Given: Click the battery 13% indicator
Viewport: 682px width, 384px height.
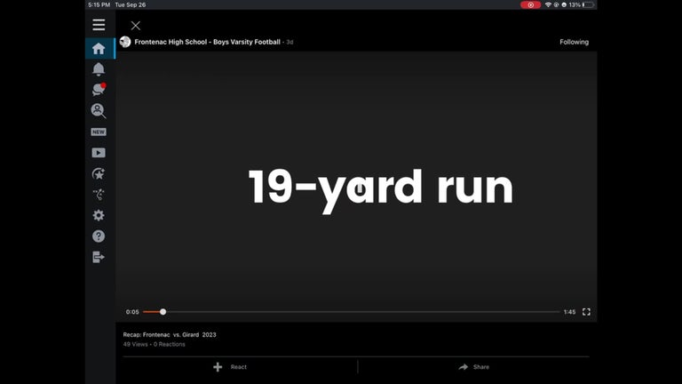Looking at the screenshot, I should pos(581,4).
